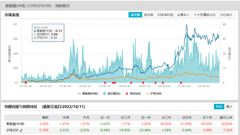
Task: Click the 基日以来 column header
Action: click(226, 117)
